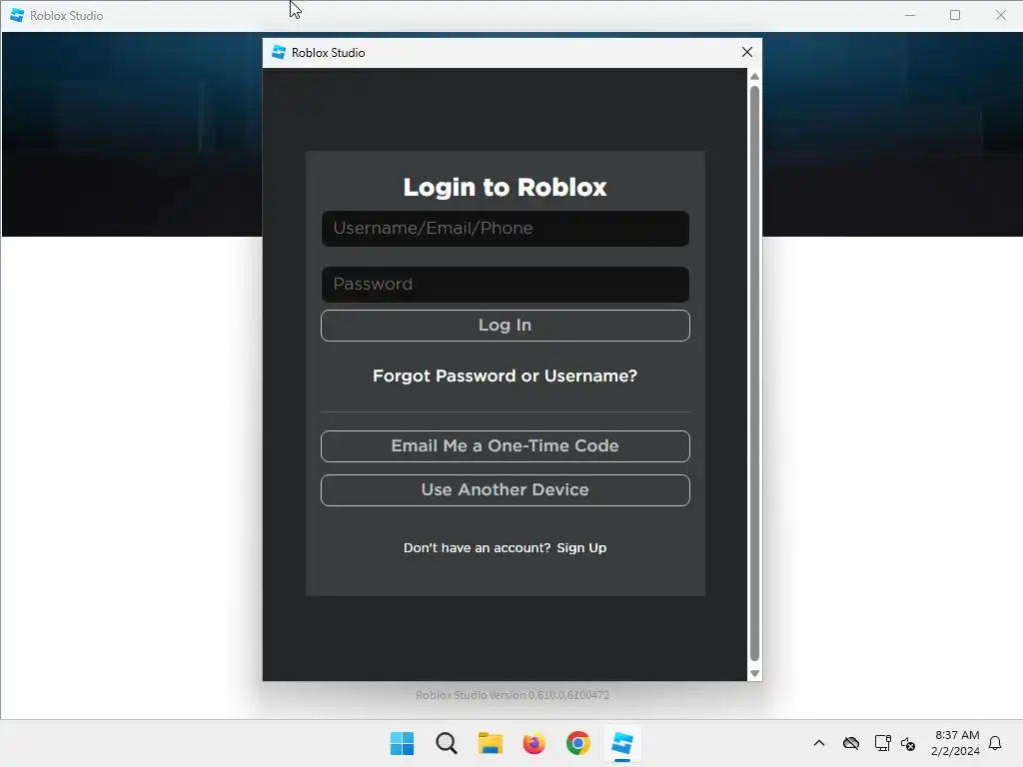Click the Username/Email/Phone input field
This screenshot has width=1023, height=767.
(505, 229)
